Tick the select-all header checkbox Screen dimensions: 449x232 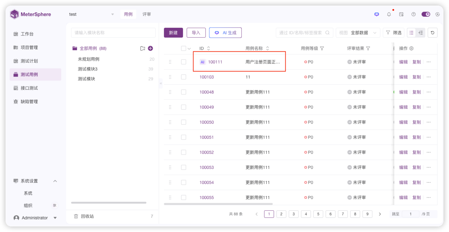(x=184, y=48)
